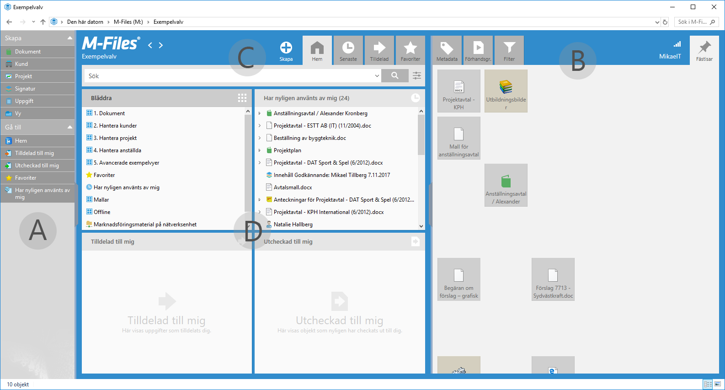Open Marknadsföringsmaterial på nätverksenhet
The width and height of the screenshot is (725, 390).
[145, 224]
